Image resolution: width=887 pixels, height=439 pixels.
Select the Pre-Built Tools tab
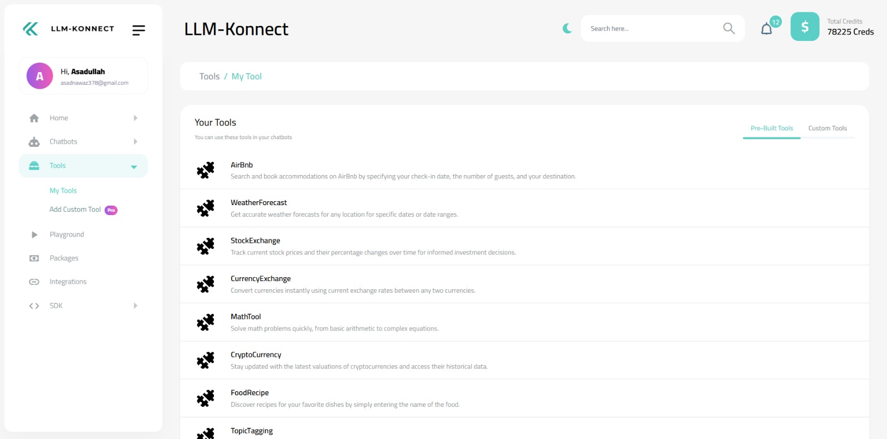[x=772, y=129]
